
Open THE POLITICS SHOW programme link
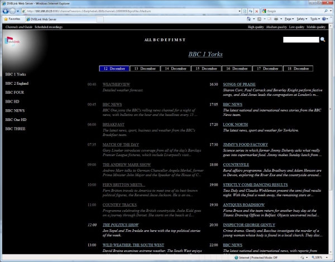pyautogui.click(x=121, y=225)
